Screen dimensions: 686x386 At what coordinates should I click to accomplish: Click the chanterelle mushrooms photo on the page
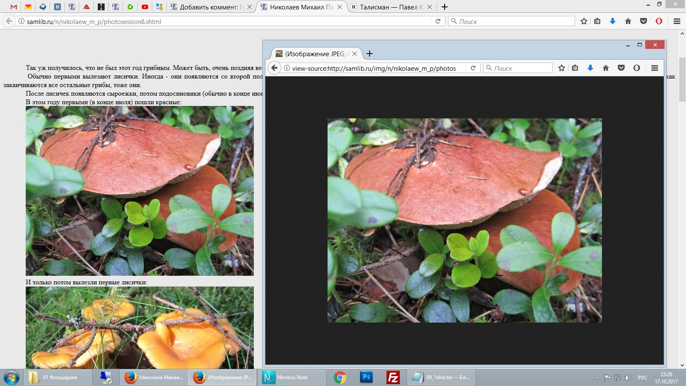(139, 327)
